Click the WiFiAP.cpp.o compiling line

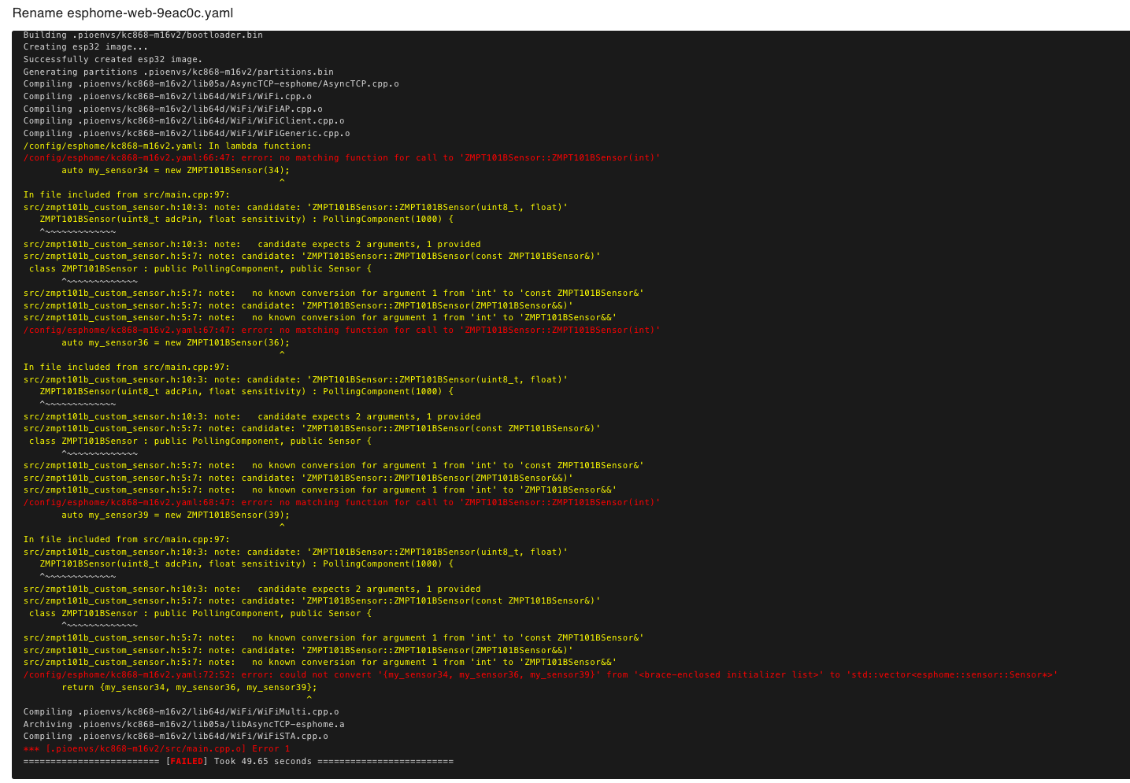[x=172, y=109]
